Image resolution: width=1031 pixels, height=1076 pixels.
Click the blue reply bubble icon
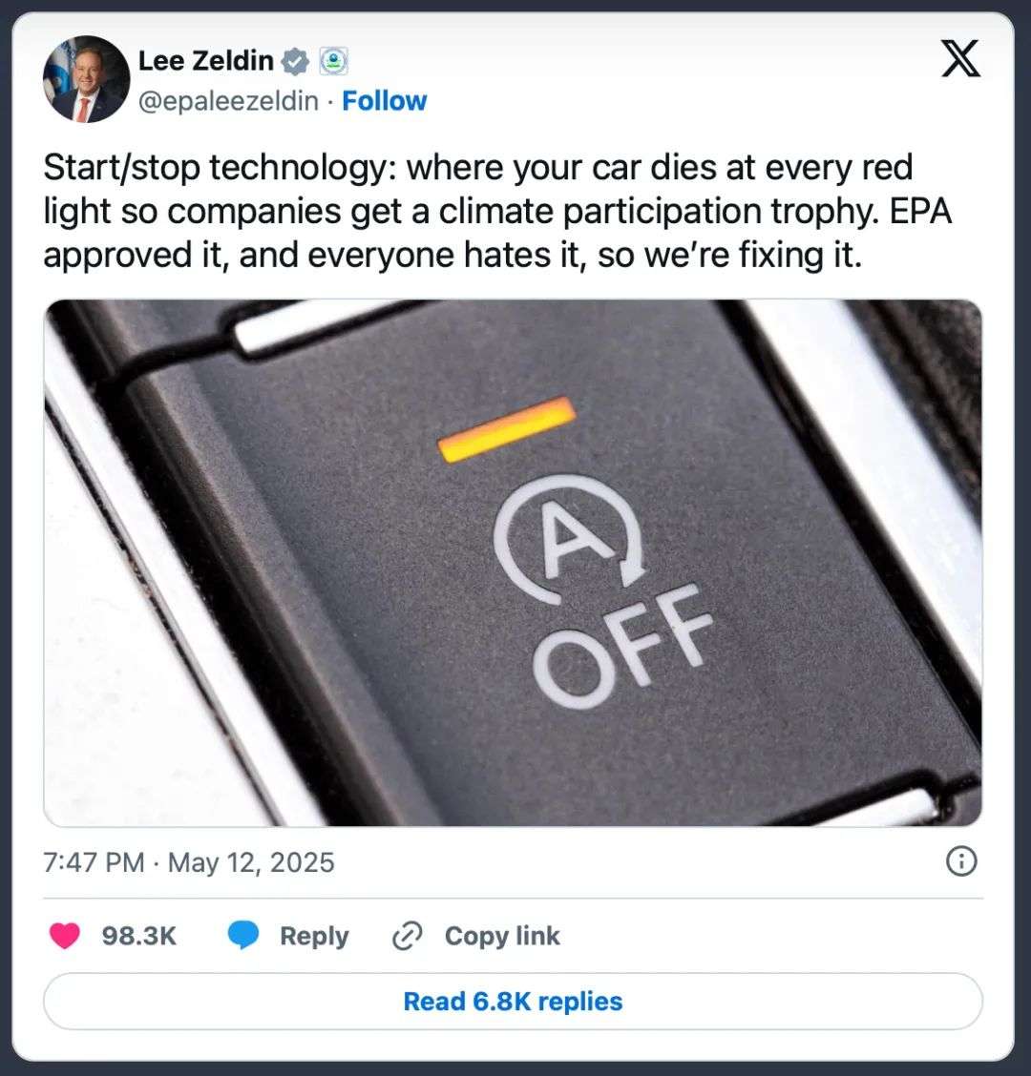coord(243,937)
